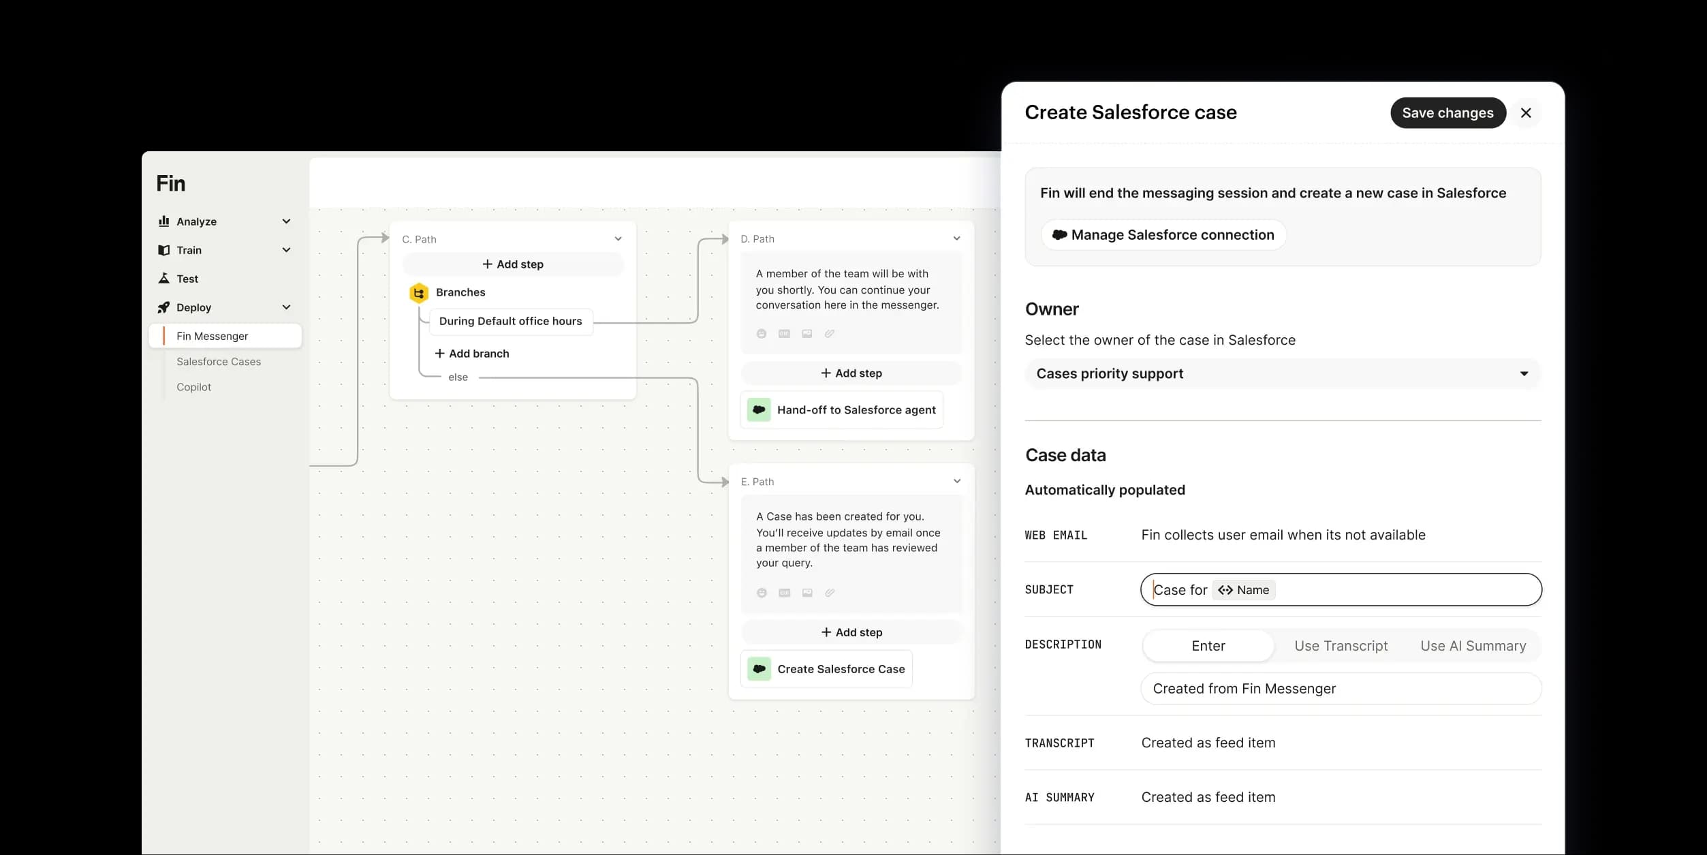
Task: Click image icon in E. Path message
Action: pyautogui.click(x=807, y=593)
